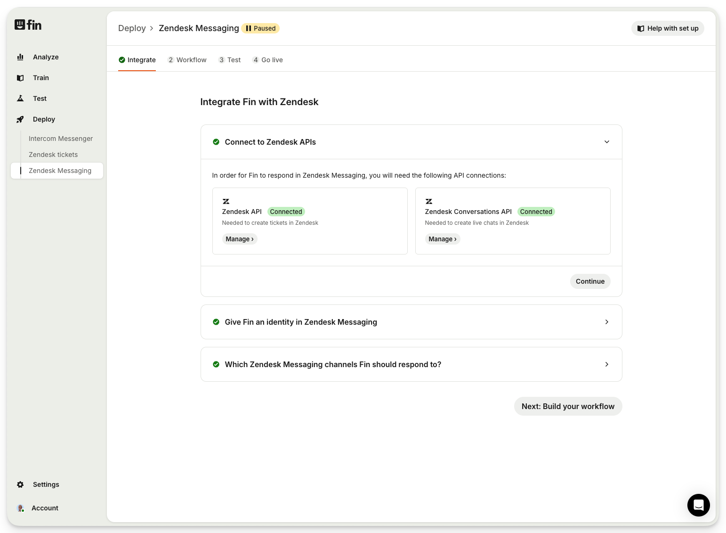726x533 pixels.
Task: Switch to the Workflow step tab
Action: click(187, 60)
